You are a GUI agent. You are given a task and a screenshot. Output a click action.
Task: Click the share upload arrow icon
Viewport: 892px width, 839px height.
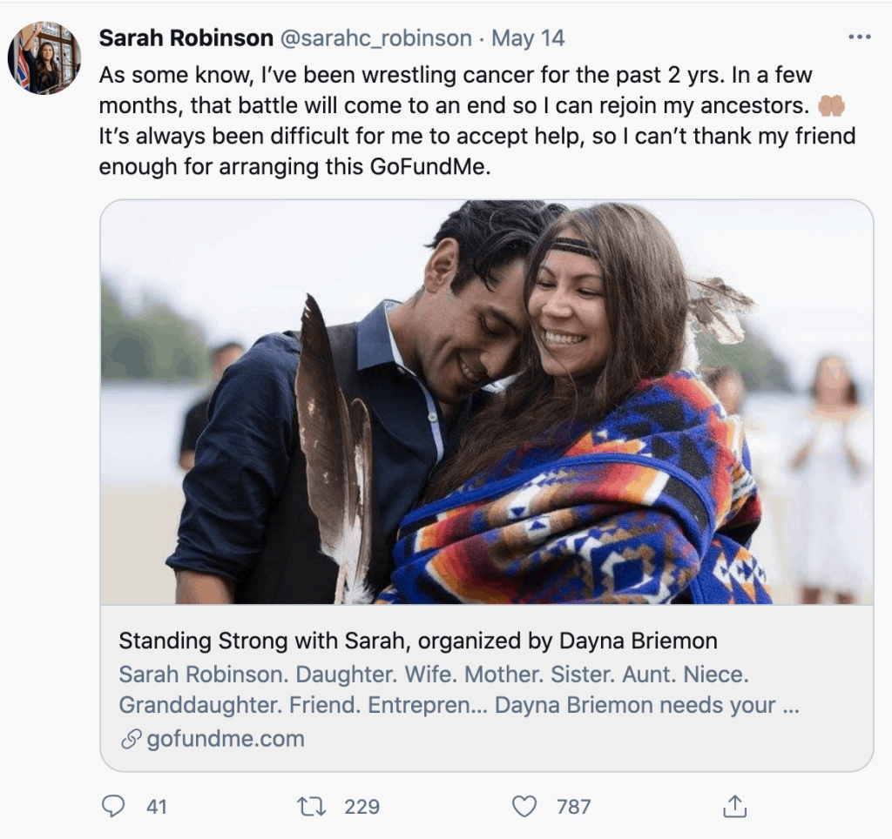[x=734, y=807]
